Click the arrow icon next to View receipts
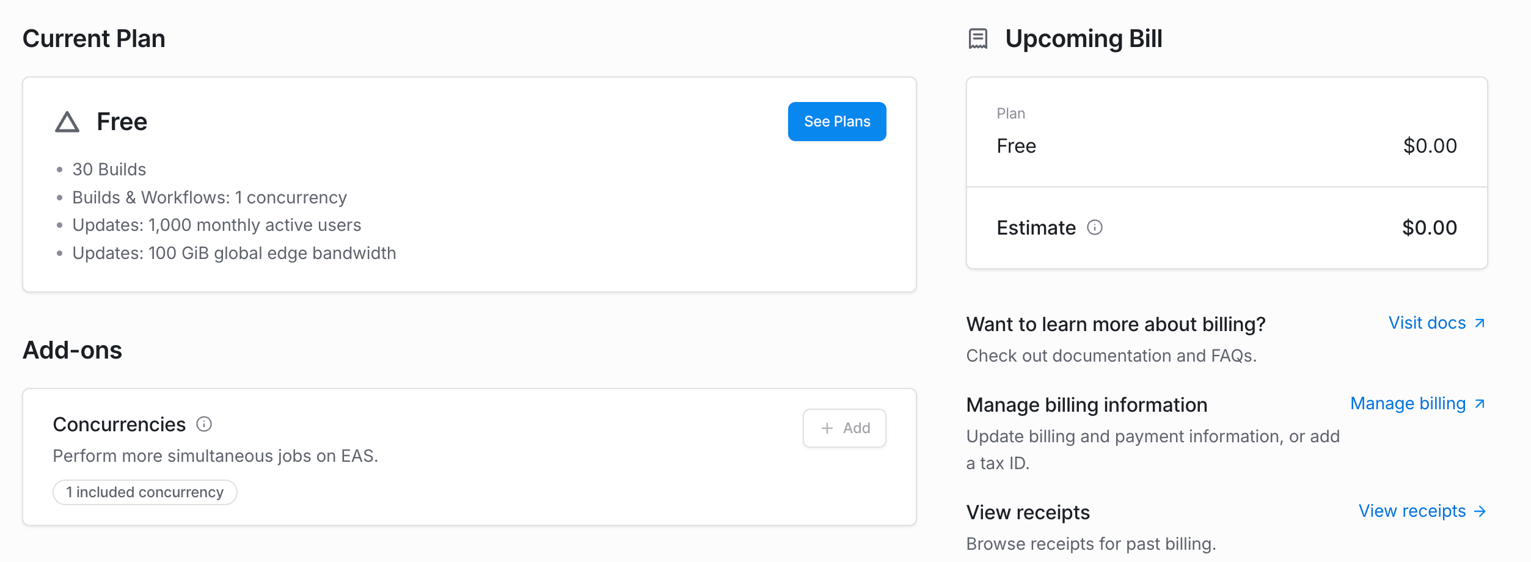 (x=1480, y=511)
